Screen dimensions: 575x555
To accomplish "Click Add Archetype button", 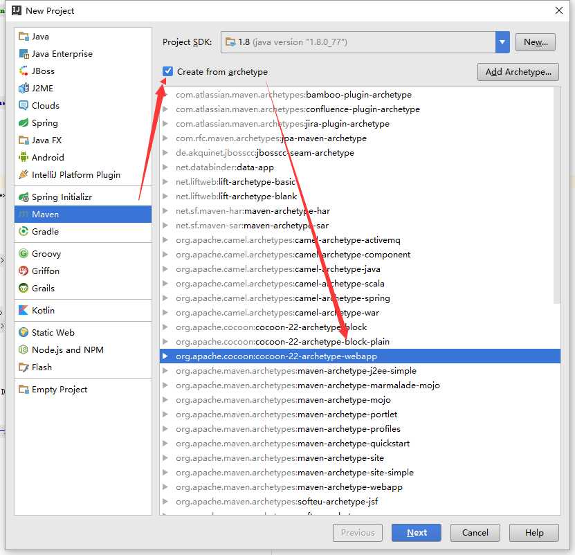I will [518, 71].
